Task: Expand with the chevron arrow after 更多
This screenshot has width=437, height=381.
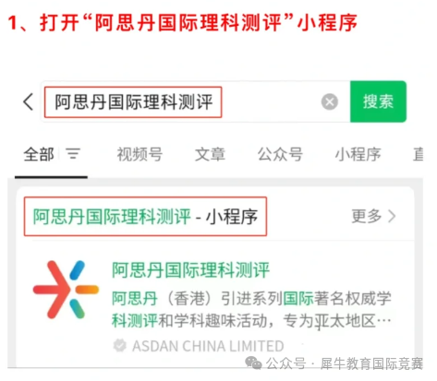Action: click(392, 216)
